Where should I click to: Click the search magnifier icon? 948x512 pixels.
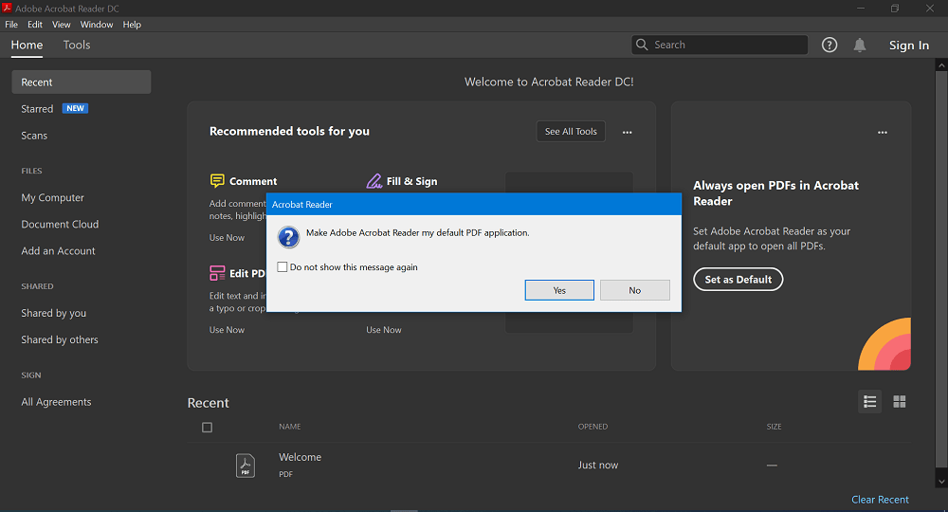tap(642, 45)
